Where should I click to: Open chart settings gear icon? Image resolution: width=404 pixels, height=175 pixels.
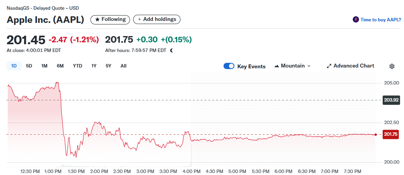(x=392, y=66)
